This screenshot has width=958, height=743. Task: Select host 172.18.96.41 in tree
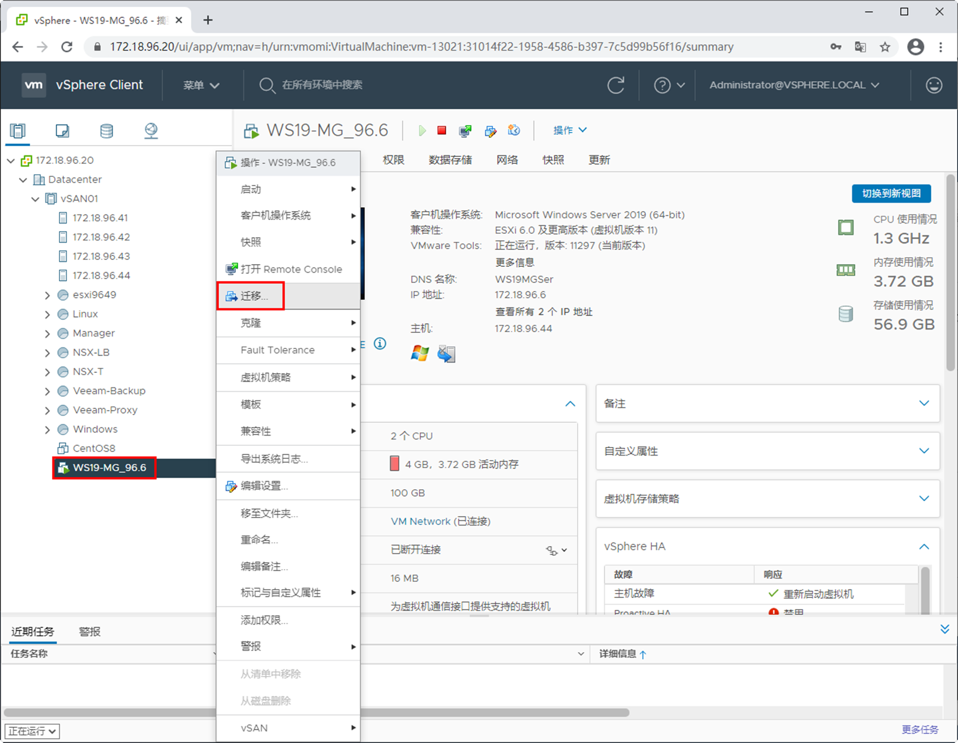100,218
